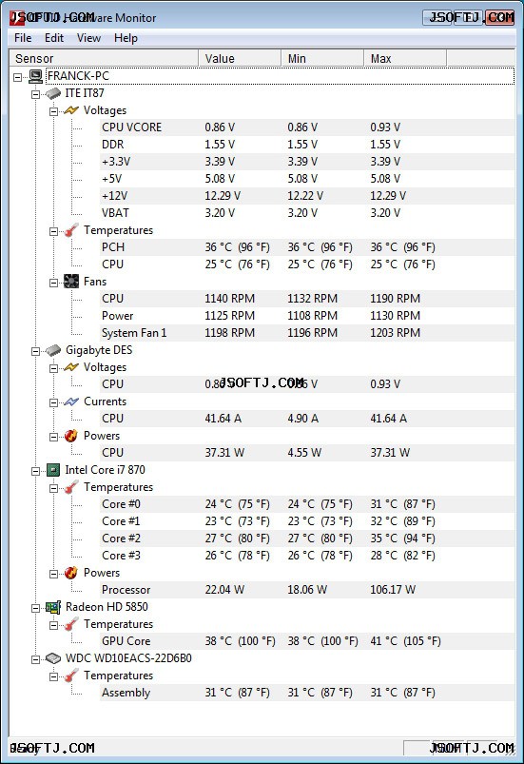
Task: Click the Currents wave icon
Action: click(x=71, y=402)
